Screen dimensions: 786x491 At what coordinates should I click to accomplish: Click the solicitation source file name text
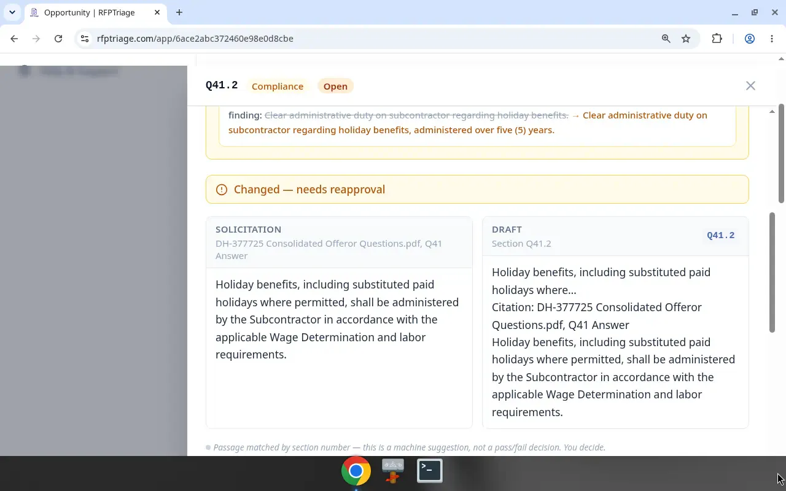click(329, 250)
